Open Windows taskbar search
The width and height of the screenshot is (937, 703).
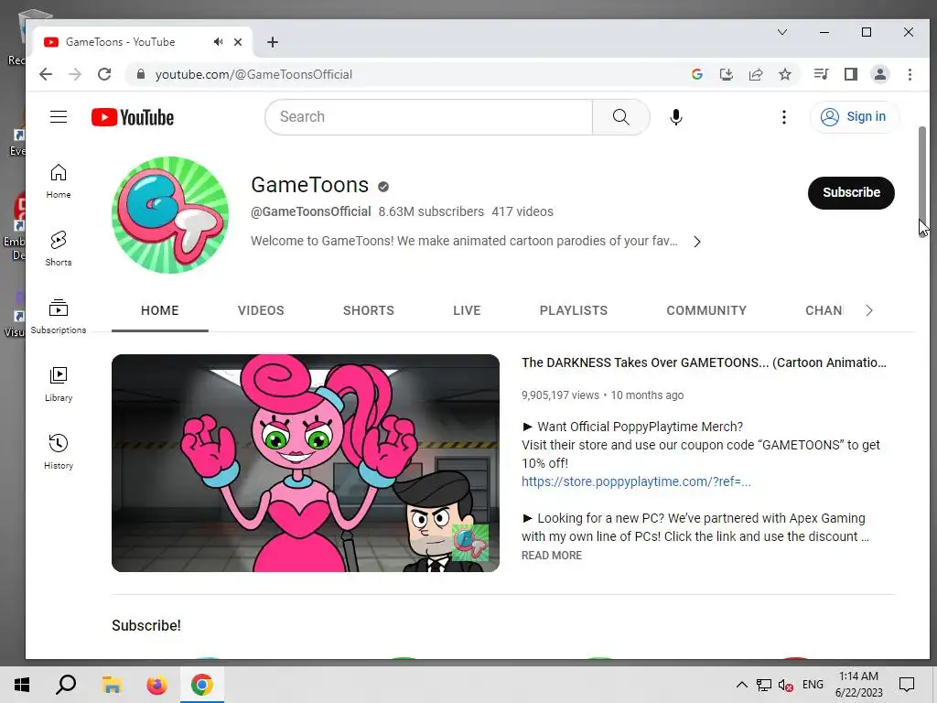[66, 685]
